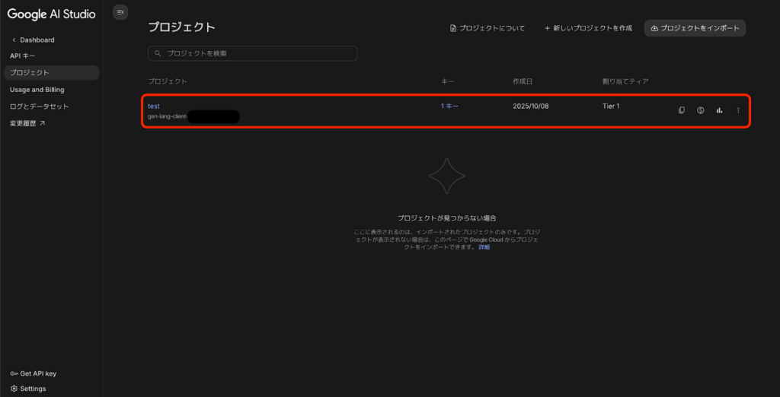780x397 pixels.
Task: Go back to Dashboard via the chevron
Action: pyautogui.click(x=14, y=40)
